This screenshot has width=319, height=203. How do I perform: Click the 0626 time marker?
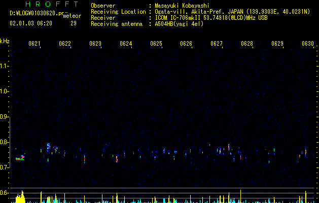click(x=186, y=44)
